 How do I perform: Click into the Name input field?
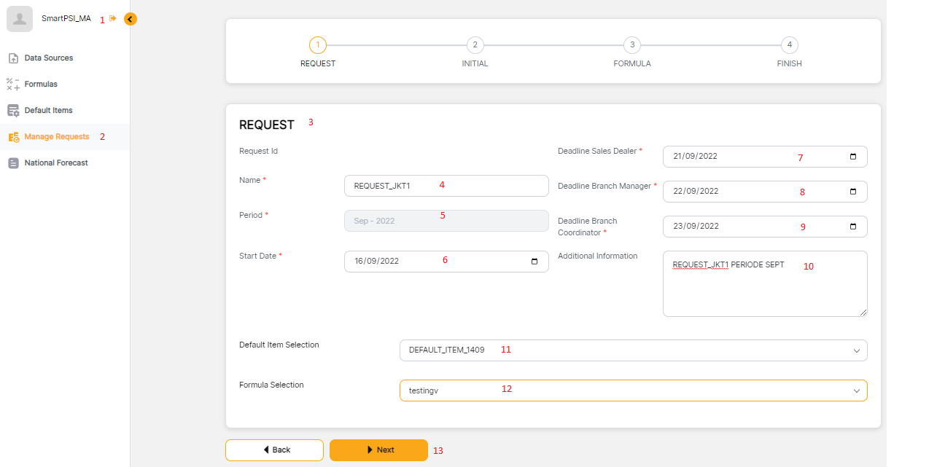pos(446,186)
